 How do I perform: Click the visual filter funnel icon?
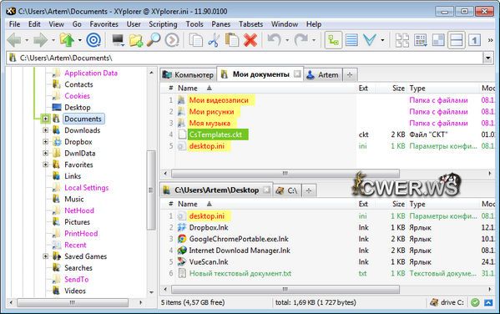tap(370, 40)
